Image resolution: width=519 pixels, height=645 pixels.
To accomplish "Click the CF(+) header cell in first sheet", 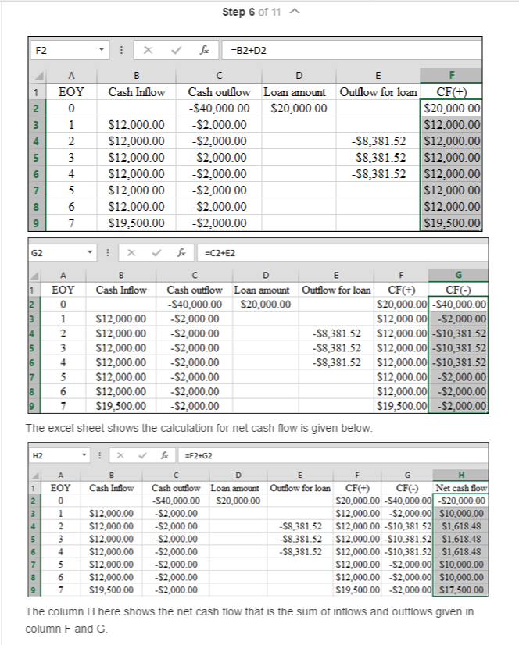I will 451,91.
